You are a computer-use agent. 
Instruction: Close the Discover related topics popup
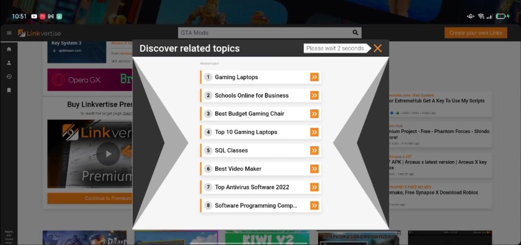[378, 48]
